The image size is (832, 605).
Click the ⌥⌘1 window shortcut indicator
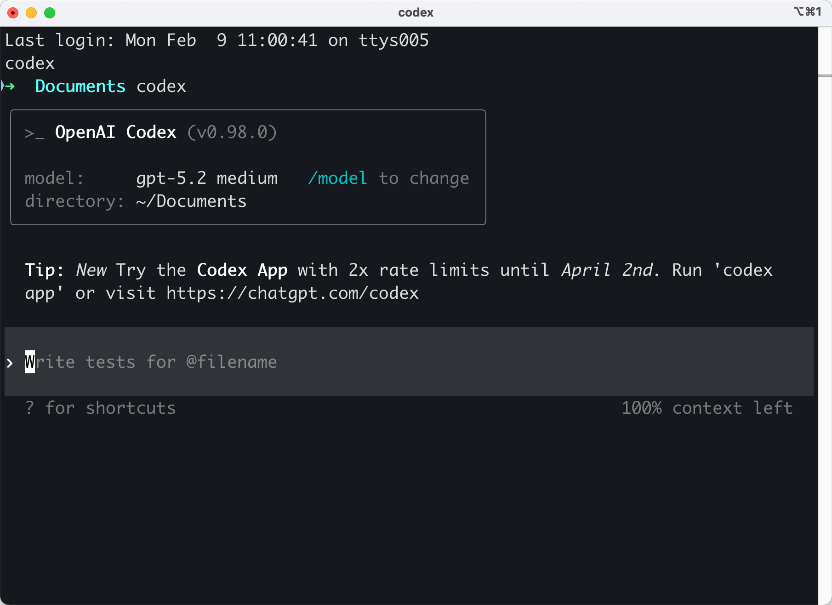pyautogui.click(x=807, y=12)
